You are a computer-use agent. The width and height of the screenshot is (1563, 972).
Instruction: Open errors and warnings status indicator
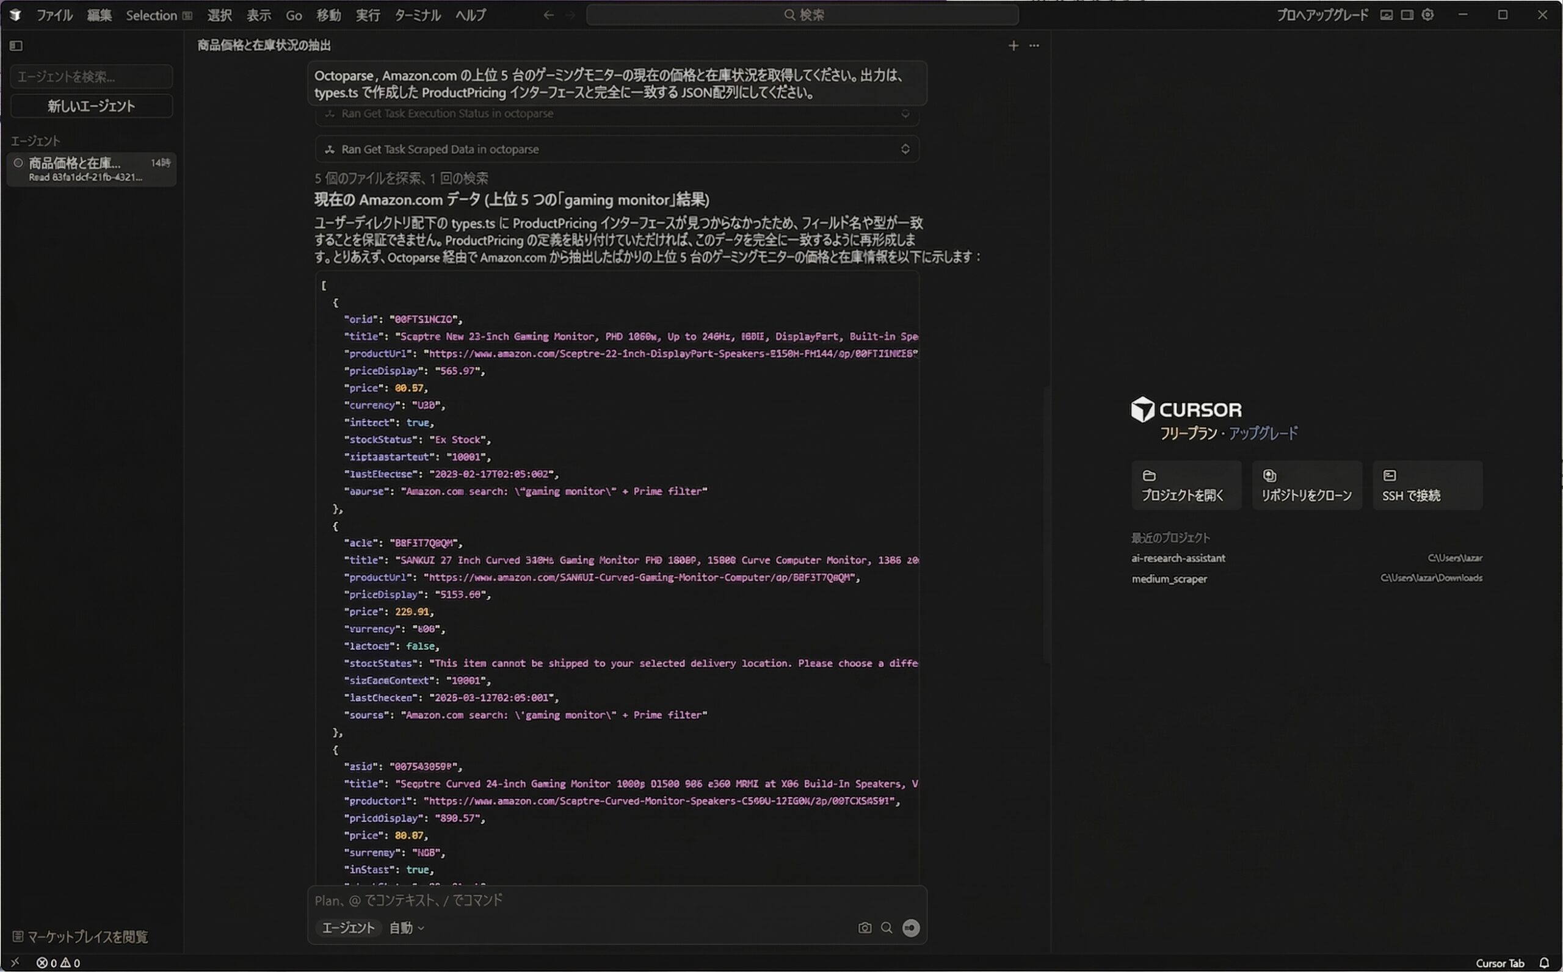click(x=58, y=963)
